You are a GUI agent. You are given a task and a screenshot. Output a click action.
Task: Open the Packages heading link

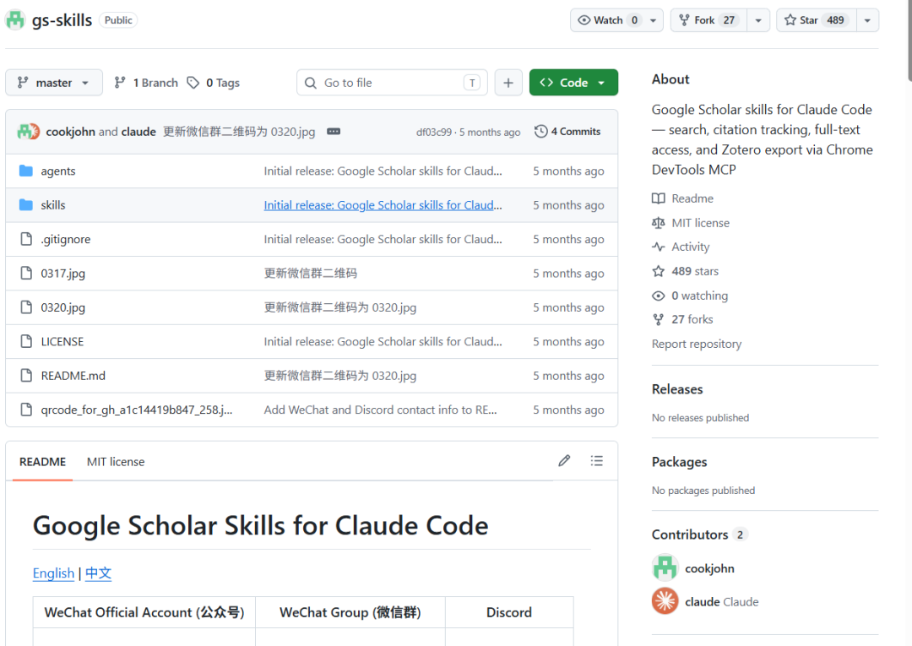tap(679, 462)
